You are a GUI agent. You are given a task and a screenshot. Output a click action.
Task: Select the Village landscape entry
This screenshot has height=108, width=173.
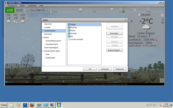click(x=84, y=24)
